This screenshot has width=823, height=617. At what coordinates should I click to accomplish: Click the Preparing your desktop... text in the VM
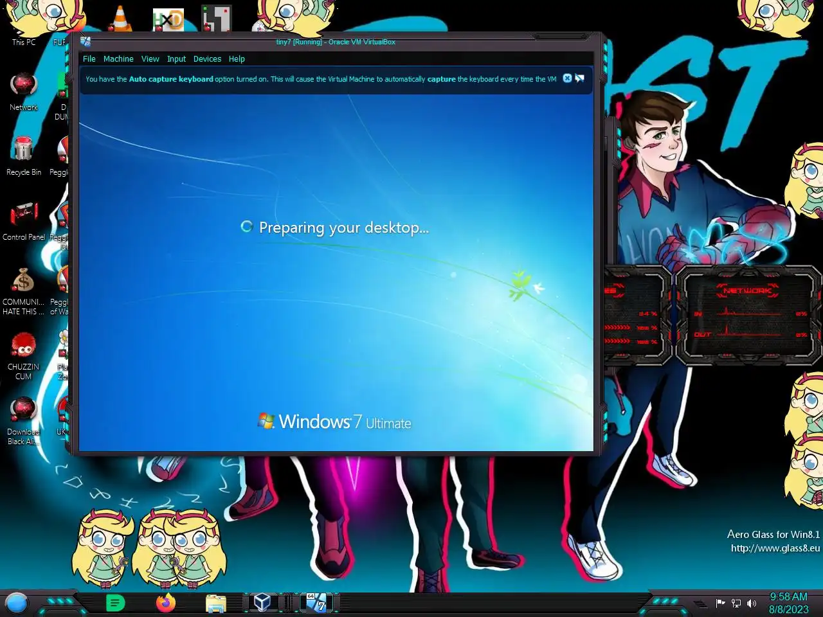[x=344, y=228]
